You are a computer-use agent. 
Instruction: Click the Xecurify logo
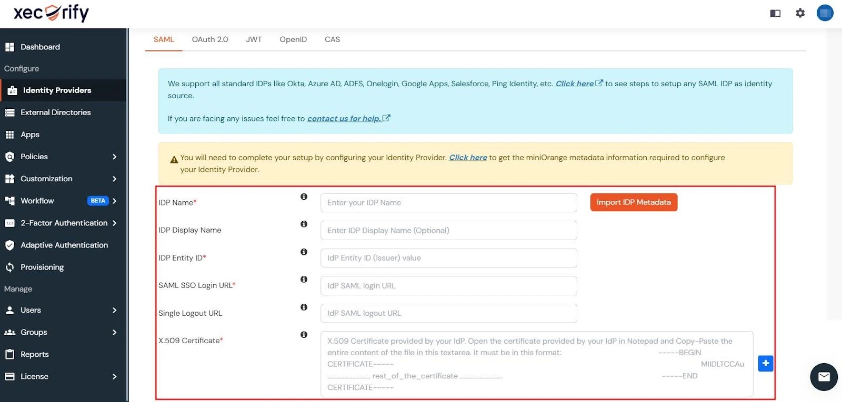[51, 12]
